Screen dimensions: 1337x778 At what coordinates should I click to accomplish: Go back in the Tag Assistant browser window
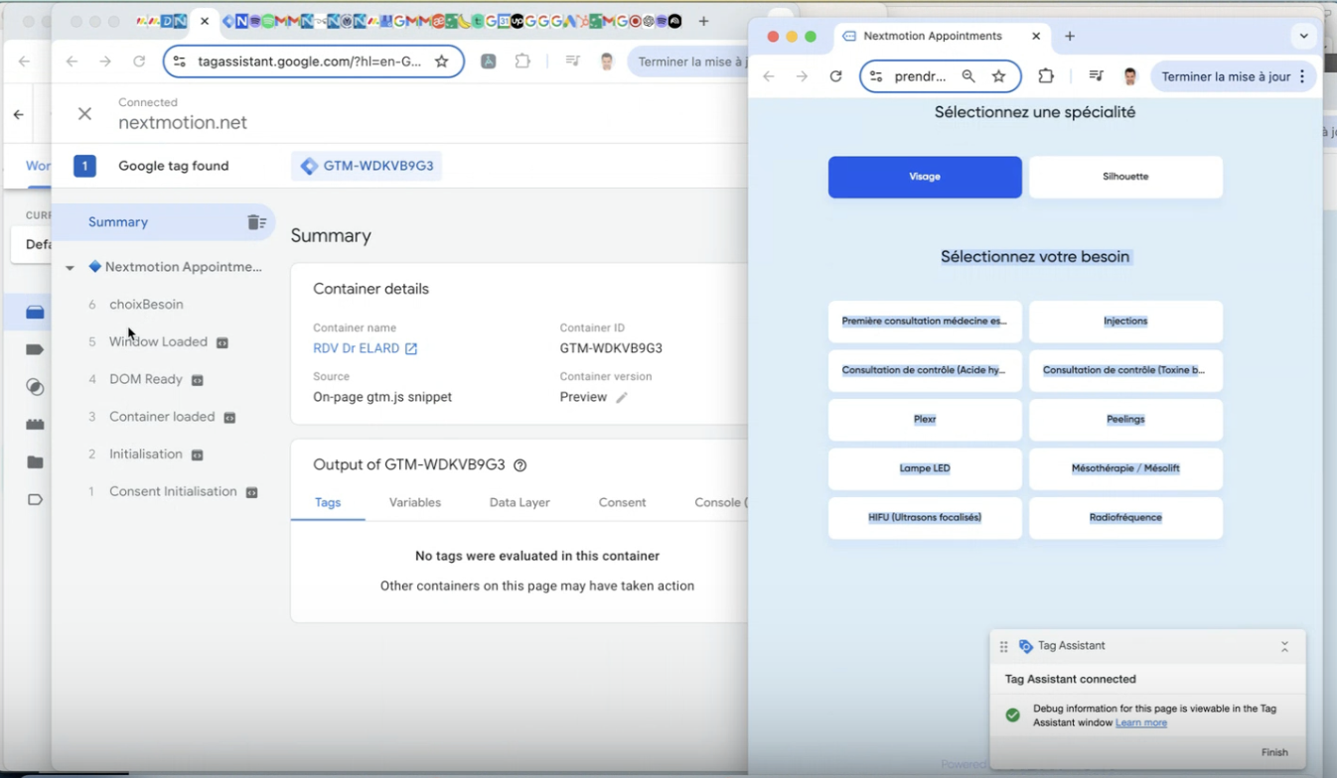click(72, 62)
